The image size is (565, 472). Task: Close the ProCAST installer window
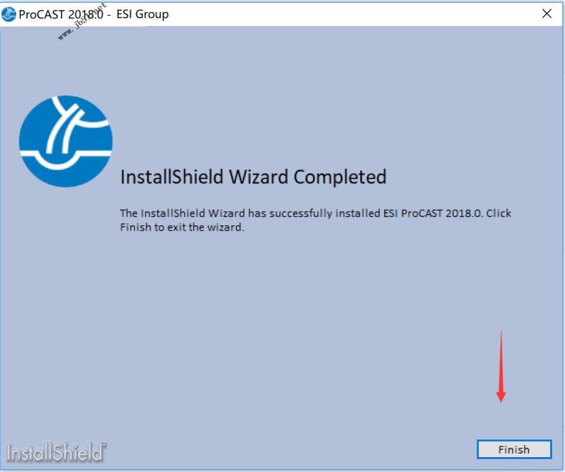coord(547,13)
